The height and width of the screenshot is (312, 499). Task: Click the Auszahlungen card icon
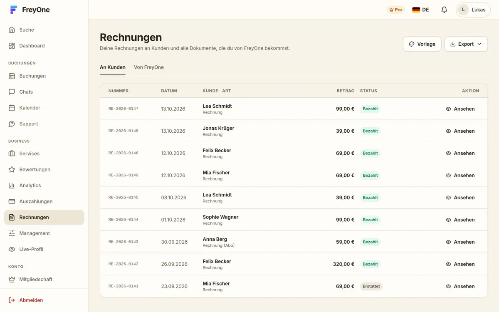click(12, 201)
